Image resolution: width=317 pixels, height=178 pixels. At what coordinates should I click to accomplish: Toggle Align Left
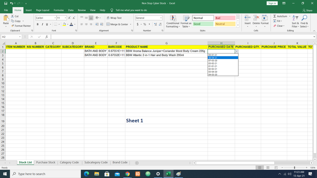point(82,24)
